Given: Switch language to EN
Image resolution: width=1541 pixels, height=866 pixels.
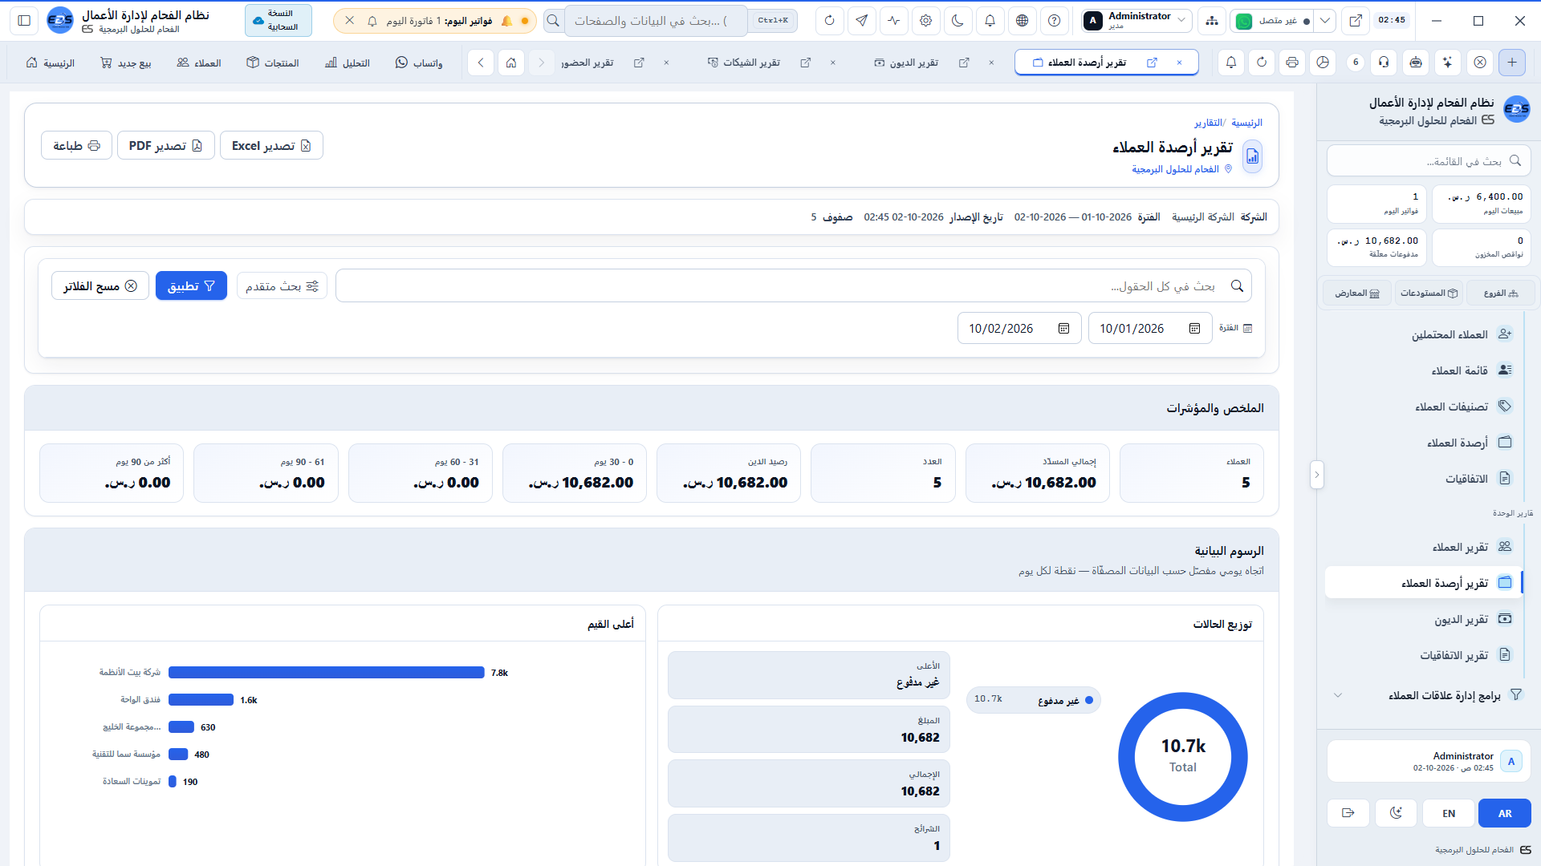Looking at the screenshot, I should click(1449, 813).
